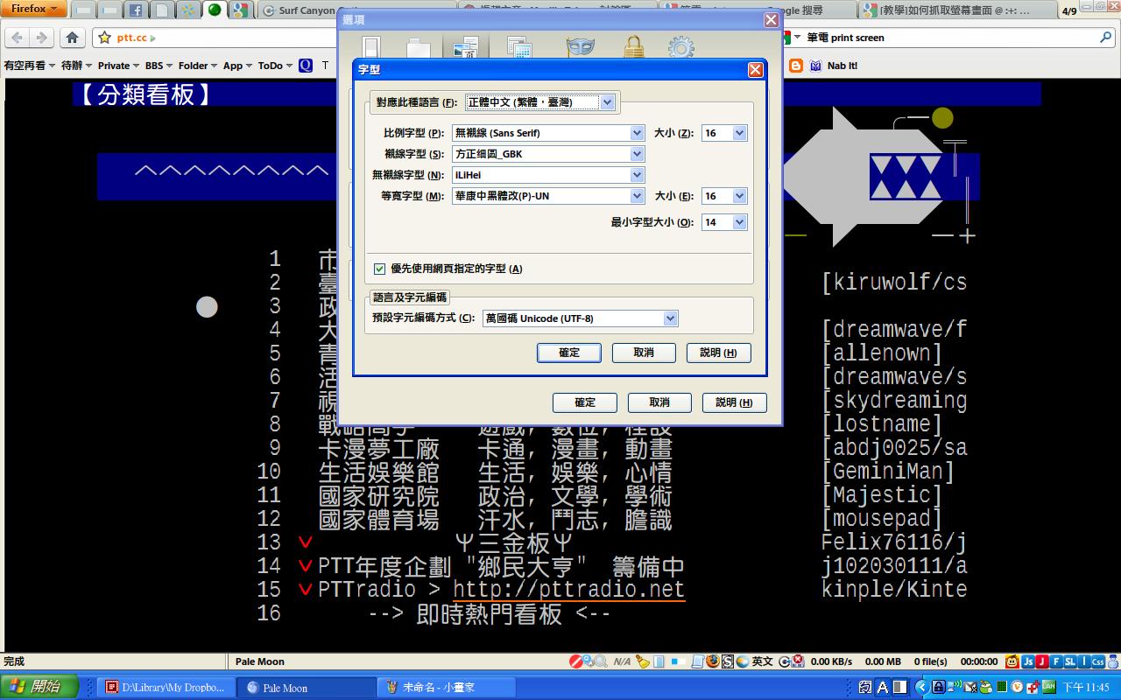Go forward with the browser forward arrow
The height and width of the screenshot is (700, 1121).
coord(41,38)
